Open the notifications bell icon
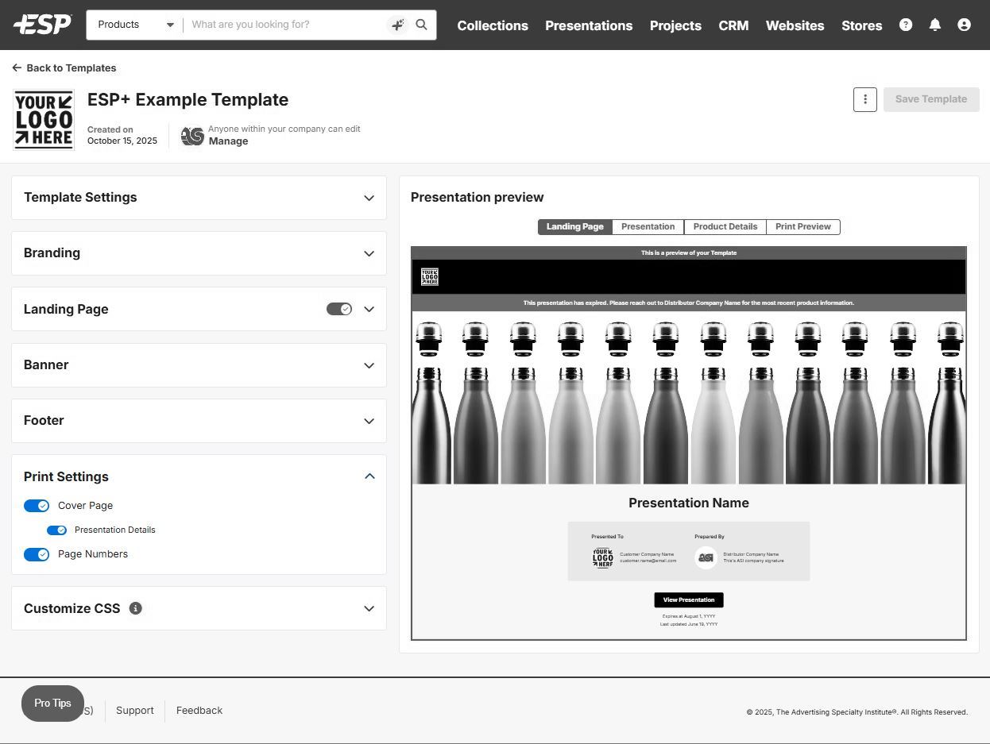This screenshot has height=744, width=990. pos(935,25)
